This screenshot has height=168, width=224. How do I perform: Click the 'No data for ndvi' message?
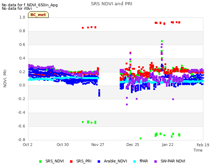pyautogui.click(x=17, y=8)
